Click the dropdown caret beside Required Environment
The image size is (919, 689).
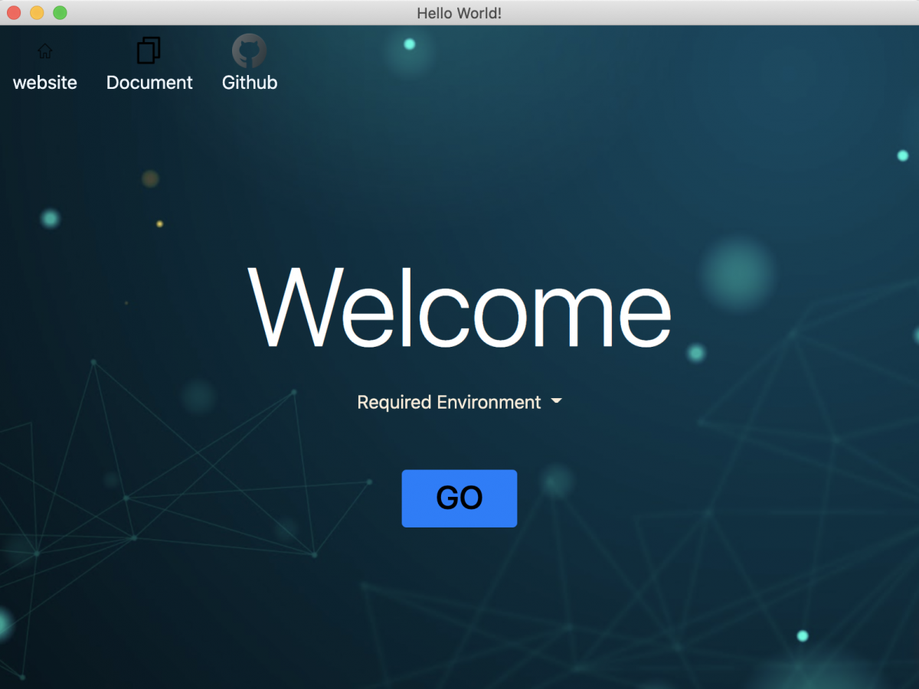click(557, 401)
